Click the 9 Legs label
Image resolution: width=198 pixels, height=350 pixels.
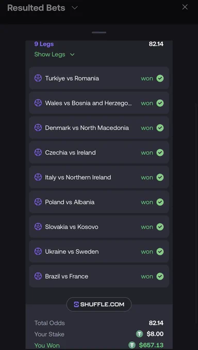[44, 44]
